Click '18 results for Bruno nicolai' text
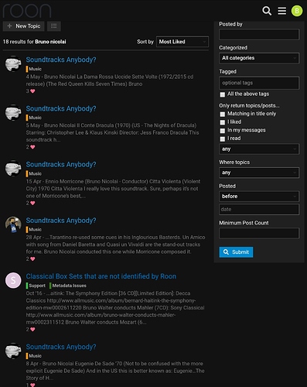This screenshot has height=387, width=307. [34, 42]
